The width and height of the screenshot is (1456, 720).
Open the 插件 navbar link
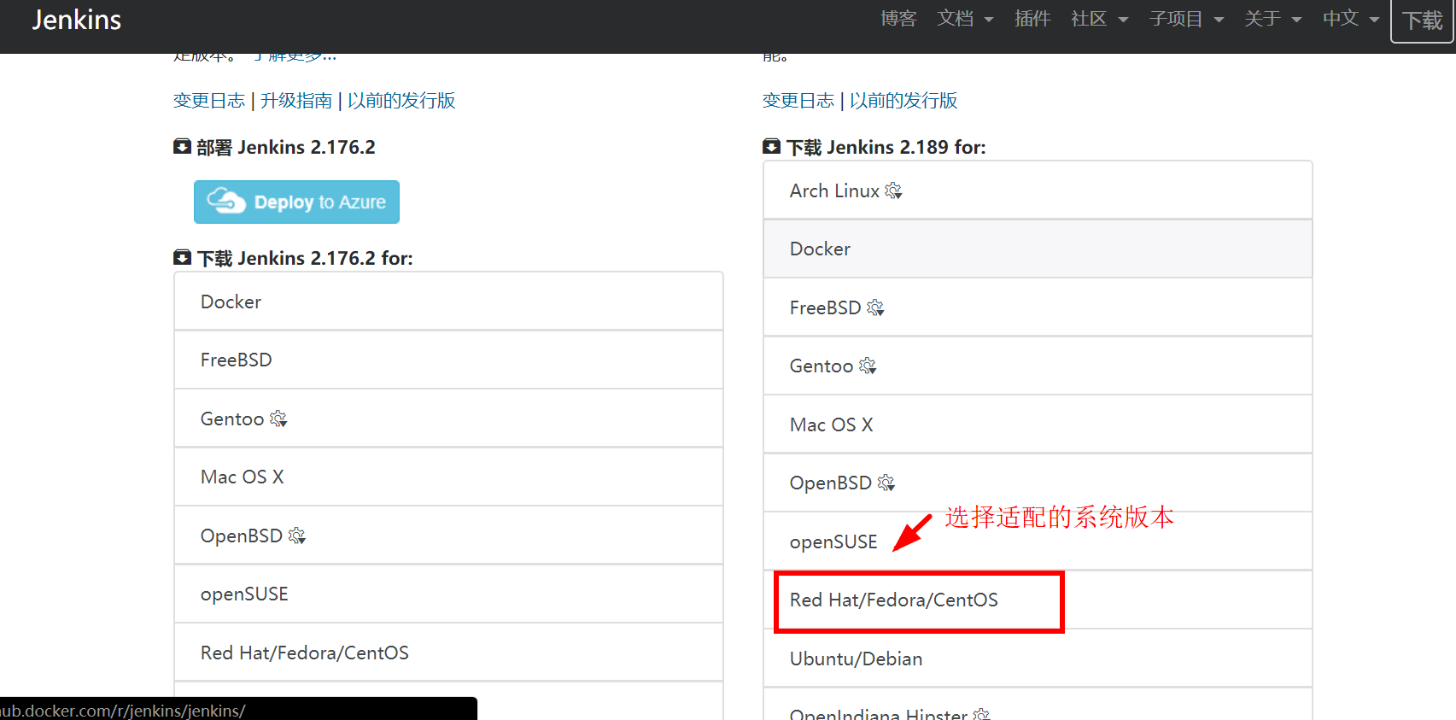click(x=1032, y=19)
